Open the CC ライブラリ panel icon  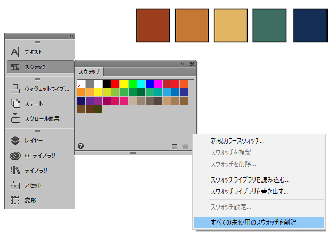pyautogui.click(x=15, y=155)
